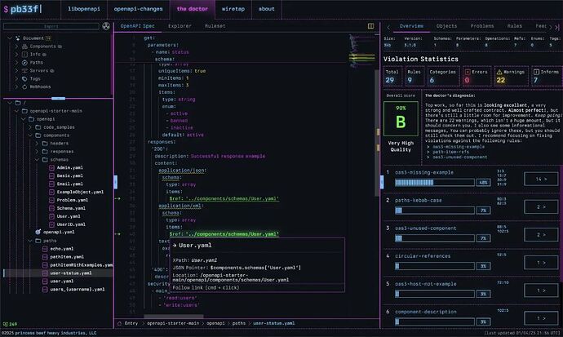Open the Explorer tab

179,26
